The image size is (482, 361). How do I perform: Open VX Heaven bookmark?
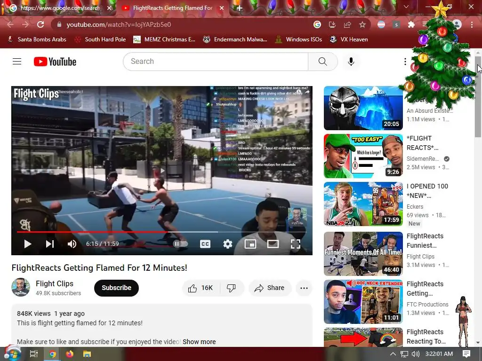pos(349,39)
